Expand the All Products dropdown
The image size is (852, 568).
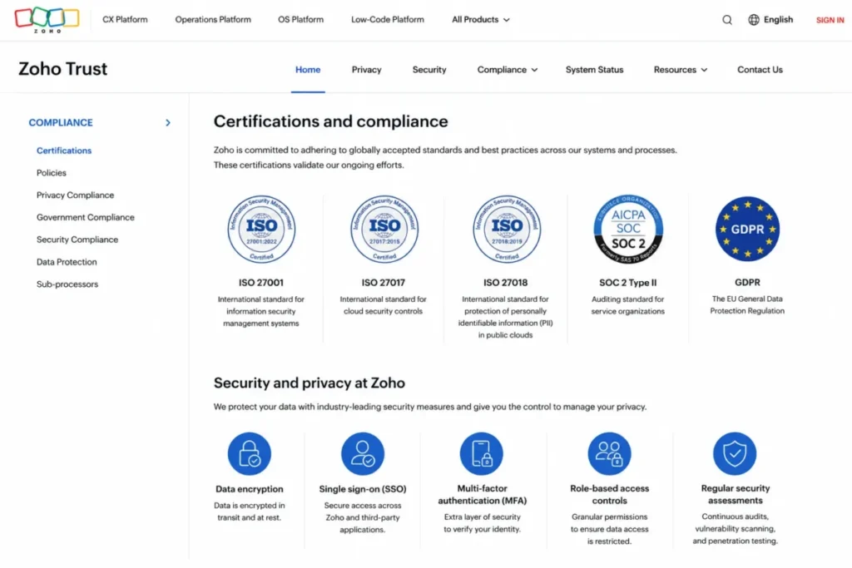pos(481,20)
